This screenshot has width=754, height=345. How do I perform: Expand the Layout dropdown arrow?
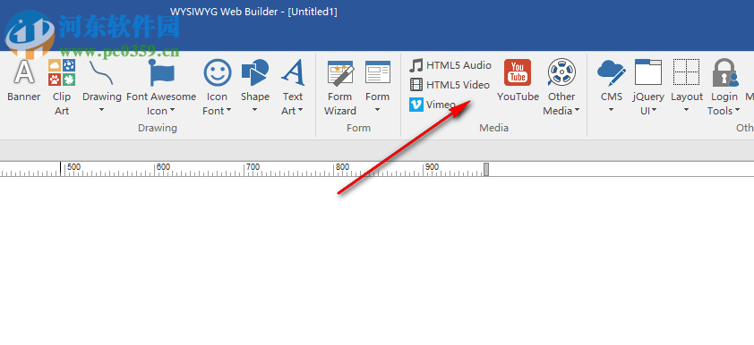(x=687, y=110)
